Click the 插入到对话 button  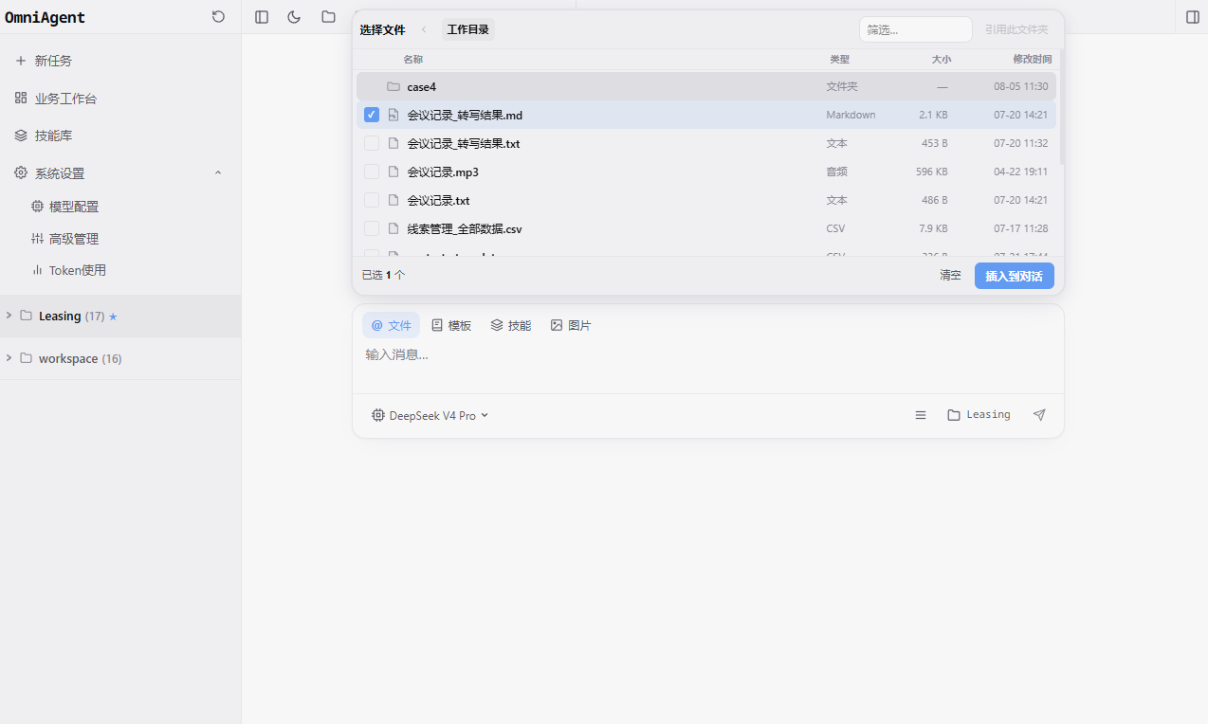[x=1014, y=276]
